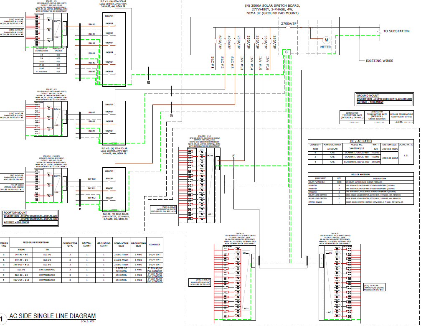This screenshot has height=326, width=421.
Task: Click the TO SUBSTATION label
Action: click(396, 31)
